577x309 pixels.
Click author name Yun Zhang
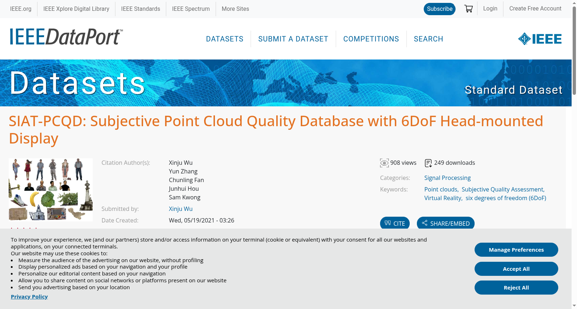click(x=183, y=171)
